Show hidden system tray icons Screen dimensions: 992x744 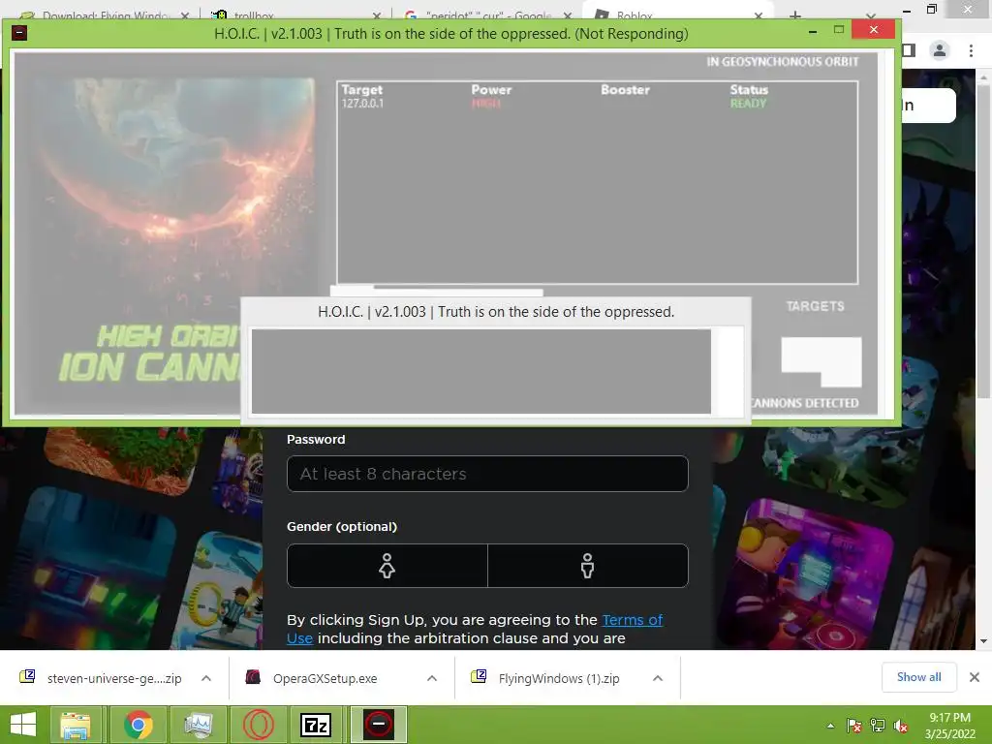coord(830,726)
